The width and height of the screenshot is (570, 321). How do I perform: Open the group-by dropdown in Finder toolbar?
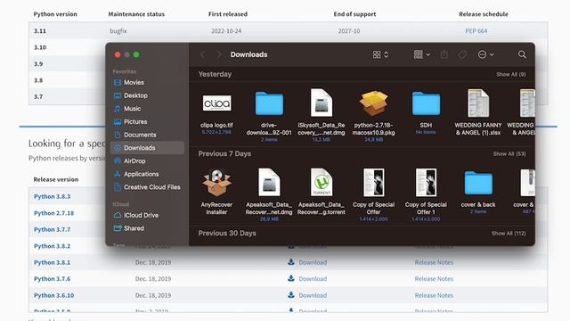tap(422, 54)
